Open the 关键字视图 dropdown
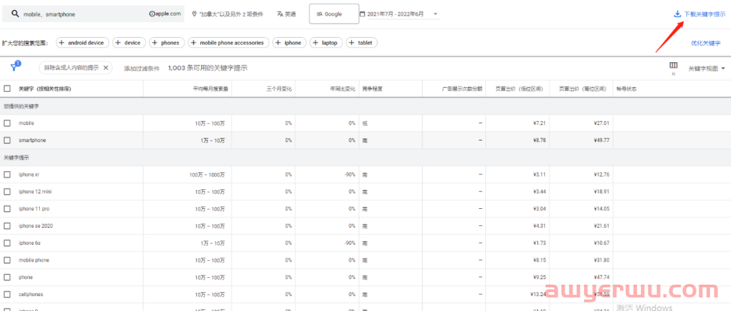This screenshot has width=731, height=311. pyautogui.click(x=707, y=68)
